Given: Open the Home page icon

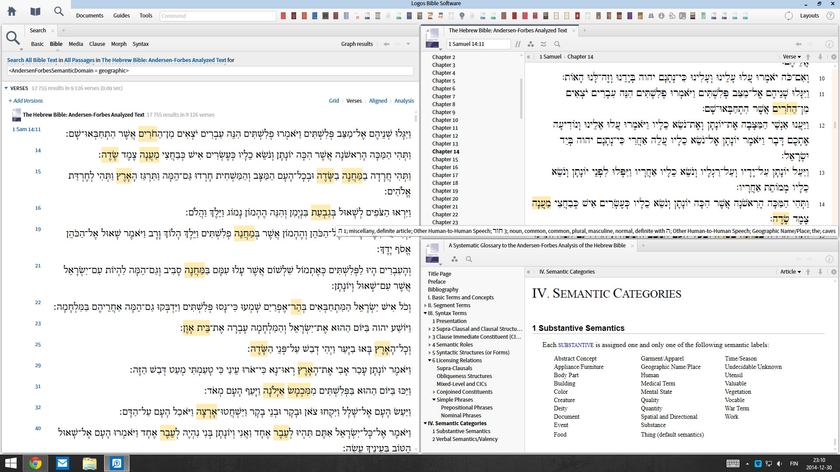Looking at the screenshot, I should tap(12, 11).
